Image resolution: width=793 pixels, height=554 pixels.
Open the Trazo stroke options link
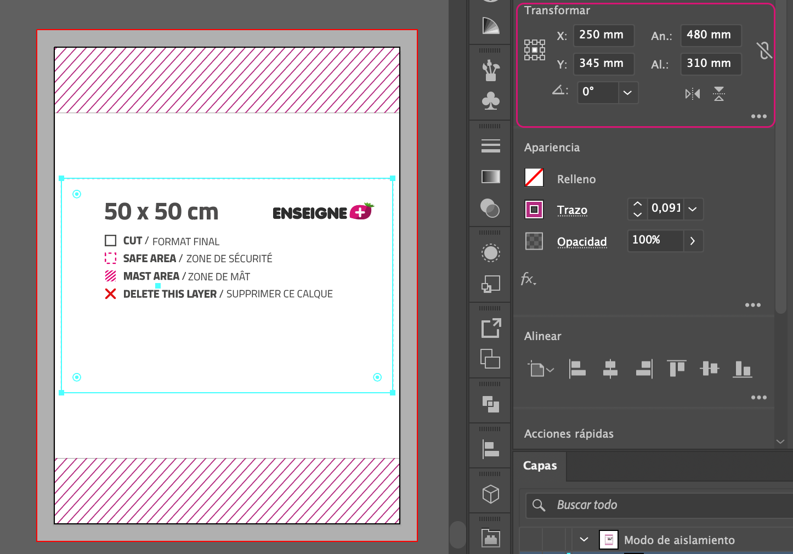572,210
